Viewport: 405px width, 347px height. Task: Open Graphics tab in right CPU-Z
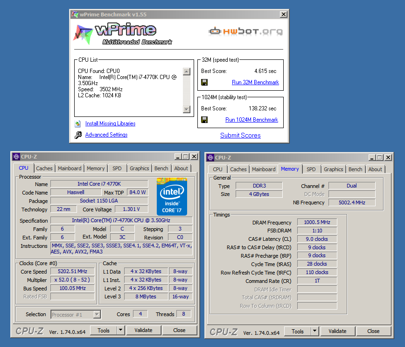[x=334, y=169]
